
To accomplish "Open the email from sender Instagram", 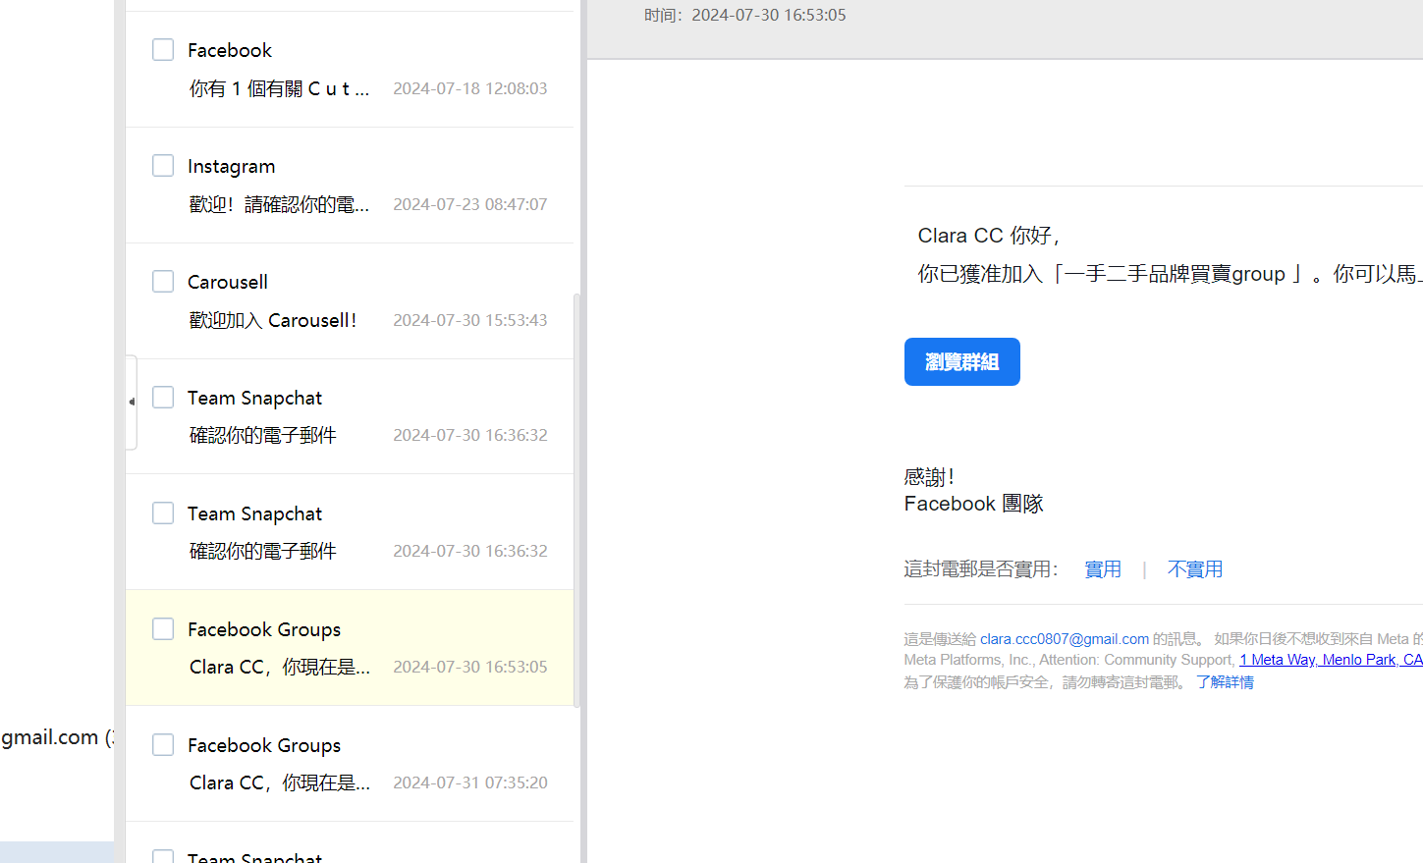I will (x=232, y=166).
